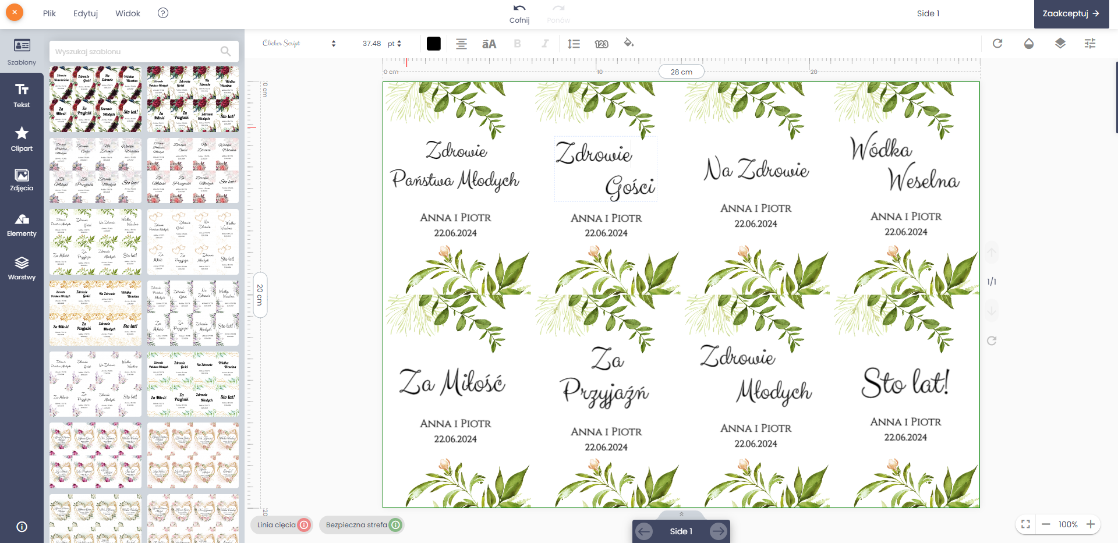This screenshot has width=1118, height=543.
Task: Click the 123 numbering icon
Action: [602, 44]
